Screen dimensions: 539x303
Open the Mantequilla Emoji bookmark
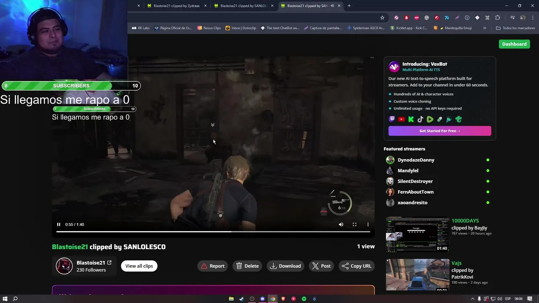(x=453, y=28)
